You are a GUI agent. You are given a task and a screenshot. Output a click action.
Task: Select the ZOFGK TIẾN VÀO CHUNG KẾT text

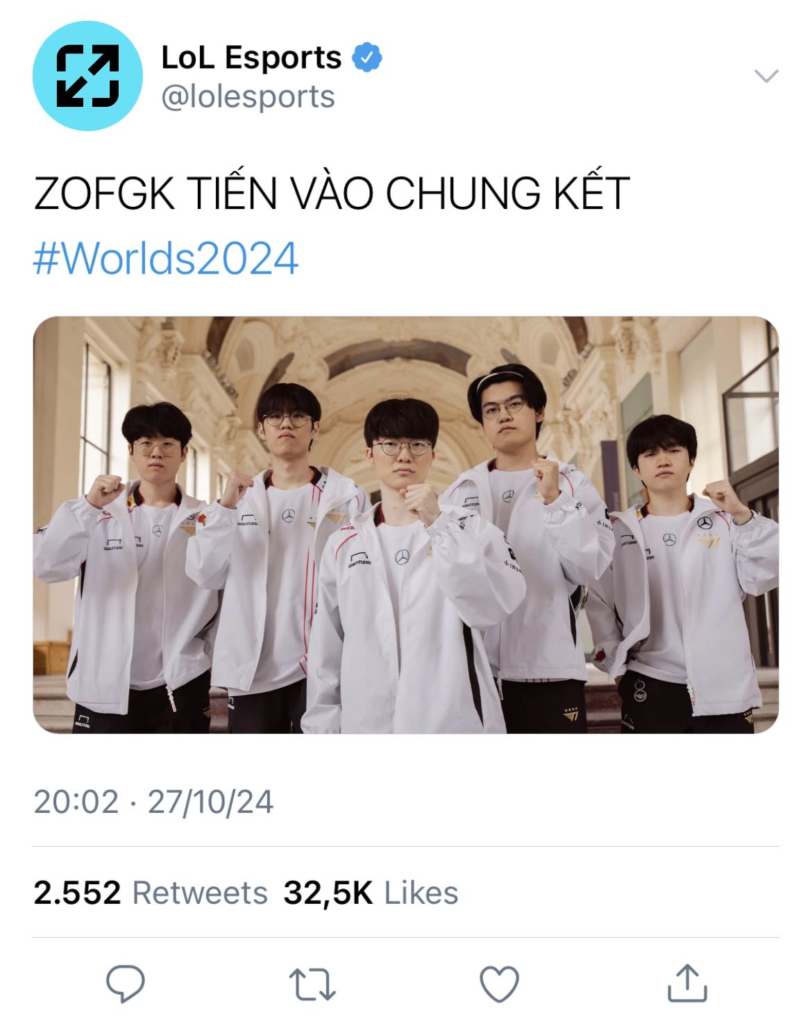[332, 193]
